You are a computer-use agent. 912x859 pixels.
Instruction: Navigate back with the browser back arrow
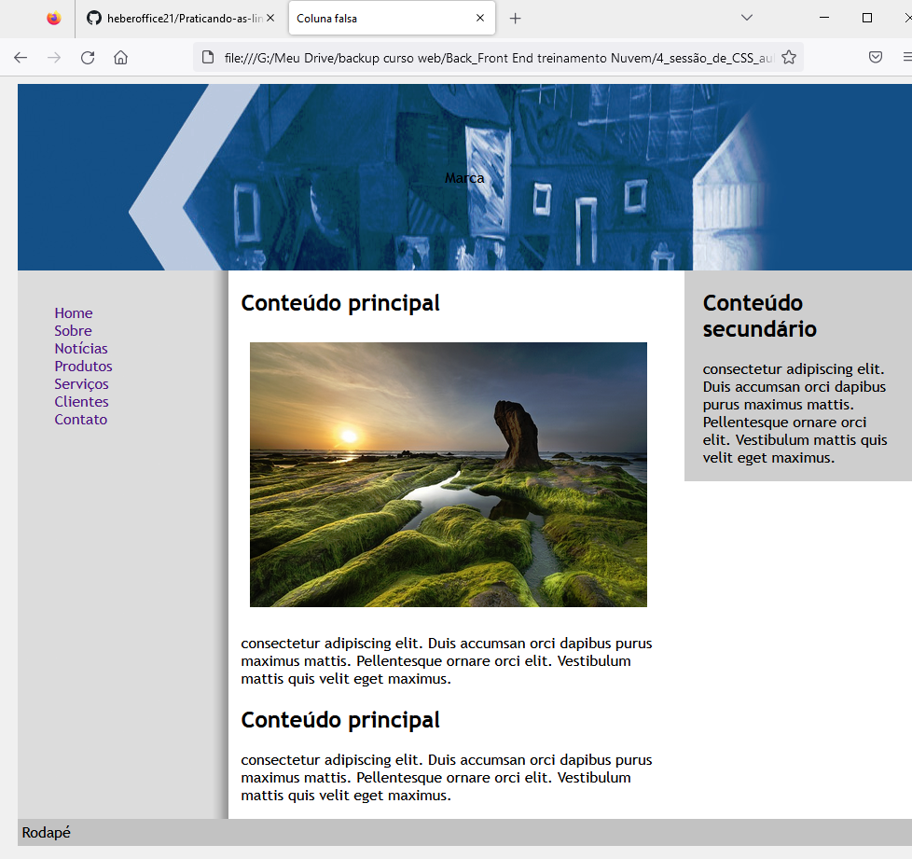point(21,57)
